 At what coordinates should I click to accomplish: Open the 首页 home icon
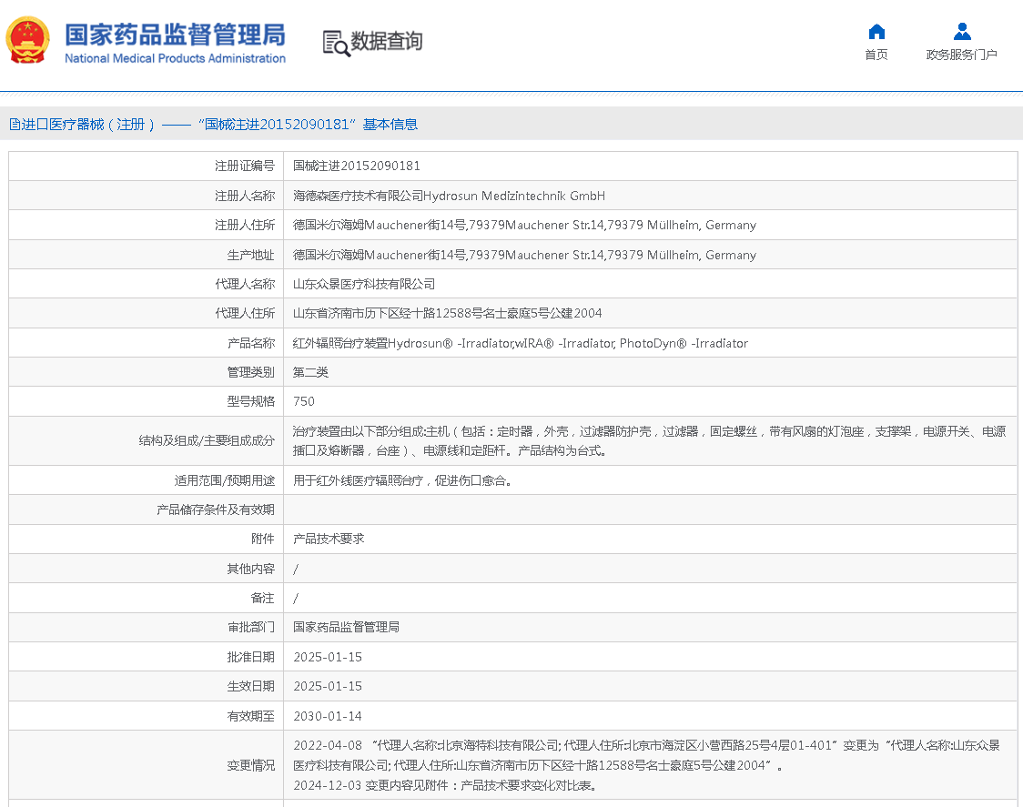point(876,31)
